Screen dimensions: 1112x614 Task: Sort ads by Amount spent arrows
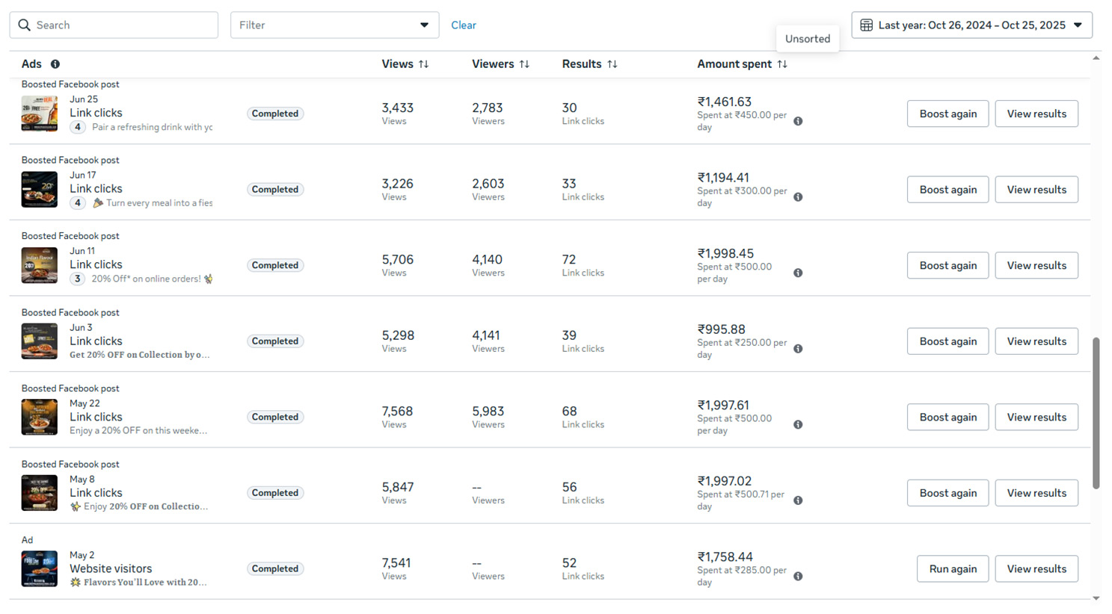click(x=782, y=64)
